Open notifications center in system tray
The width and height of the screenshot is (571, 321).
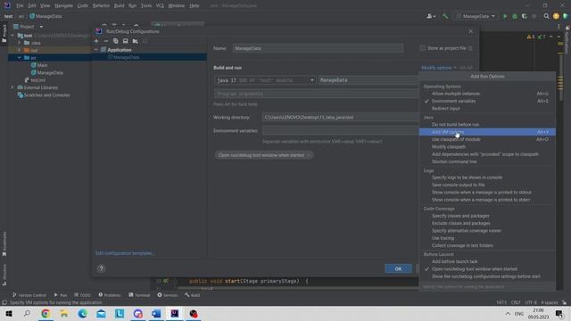click(559, 314)
